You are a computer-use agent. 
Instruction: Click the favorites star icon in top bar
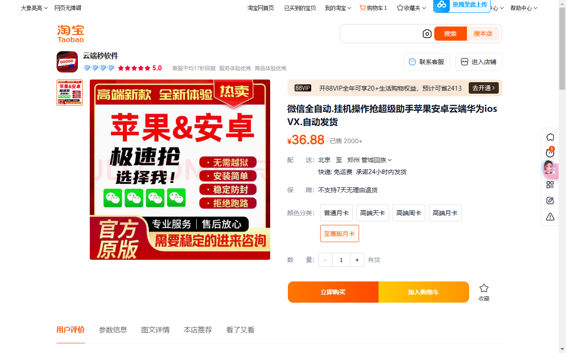tap(400, 8)
